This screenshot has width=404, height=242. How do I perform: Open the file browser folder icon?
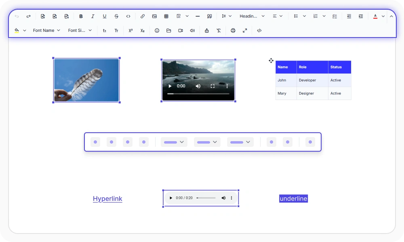169,31
